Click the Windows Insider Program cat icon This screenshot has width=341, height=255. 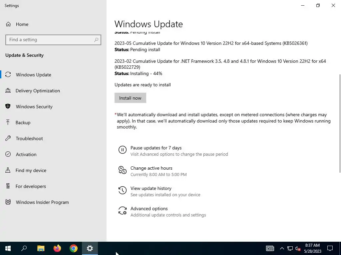tap(8, 202)
